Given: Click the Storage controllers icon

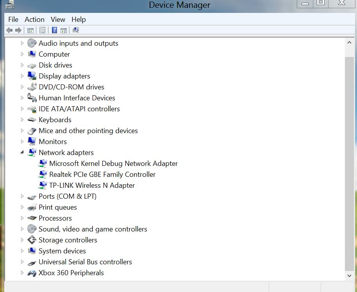Looking at the screenshot, I should click(x=32, y=240).
